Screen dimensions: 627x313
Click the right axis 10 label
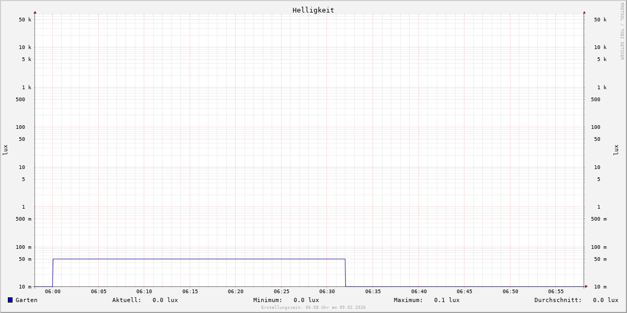click(x=597, y=167)
